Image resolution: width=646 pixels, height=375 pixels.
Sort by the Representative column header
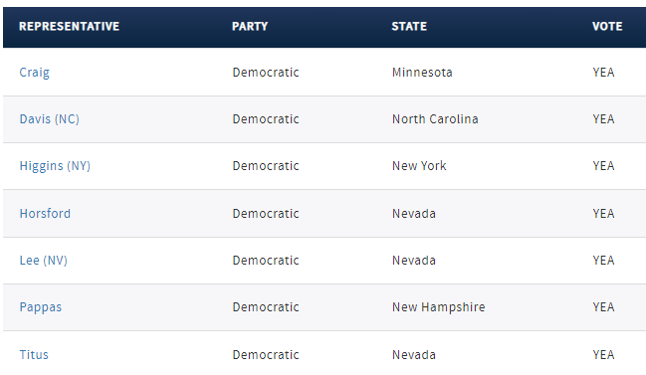point(70,26)
